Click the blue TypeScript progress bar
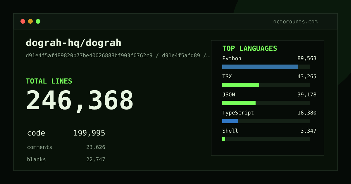The height and width of the screenshot is (184, 351). tap(230, 121)
